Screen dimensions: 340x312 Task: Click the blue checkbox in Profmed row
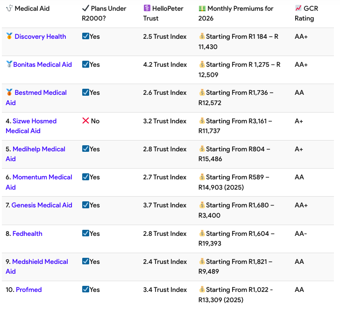click(x=85, y=290)
